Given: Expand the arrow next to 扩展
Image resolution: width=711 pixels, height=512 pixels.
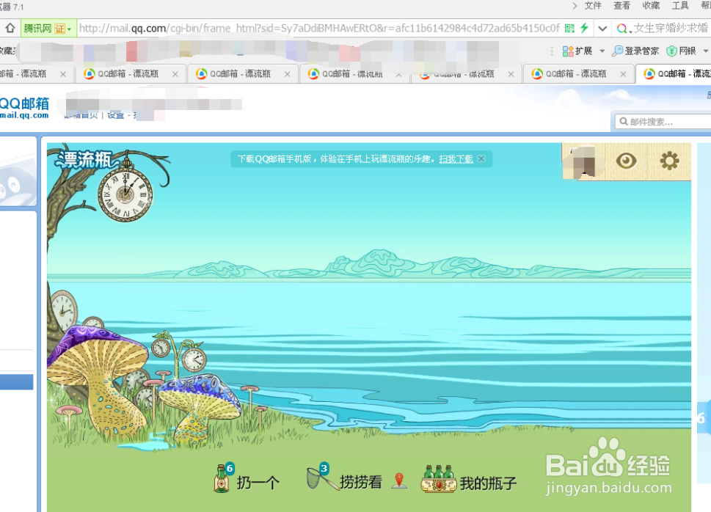Looking at the screenshot, I should pos(602,51).
